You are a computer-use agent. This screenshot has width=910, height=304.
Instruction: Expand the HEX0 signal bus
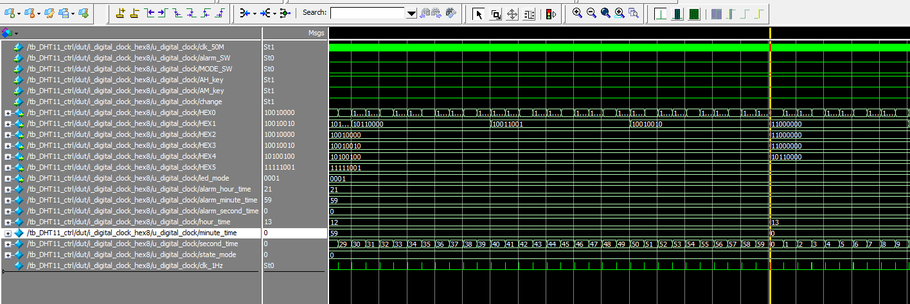click(8, 112)
